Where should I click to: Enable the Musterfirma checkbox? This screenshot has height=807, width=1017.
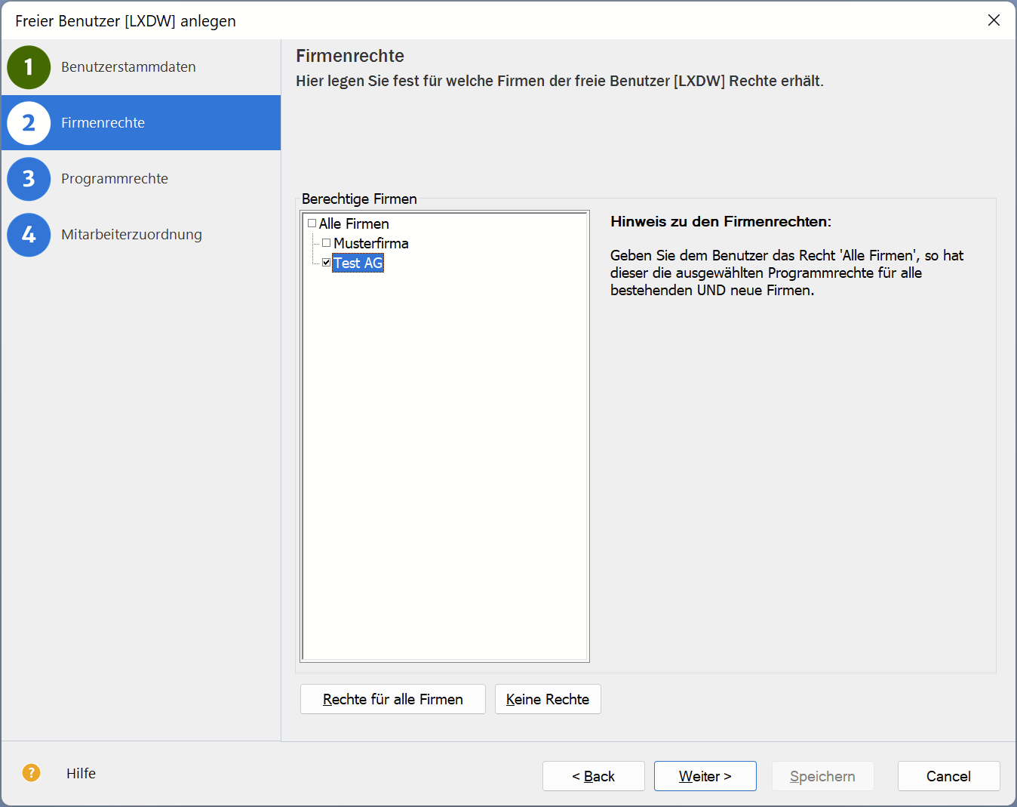pos(327,243)
